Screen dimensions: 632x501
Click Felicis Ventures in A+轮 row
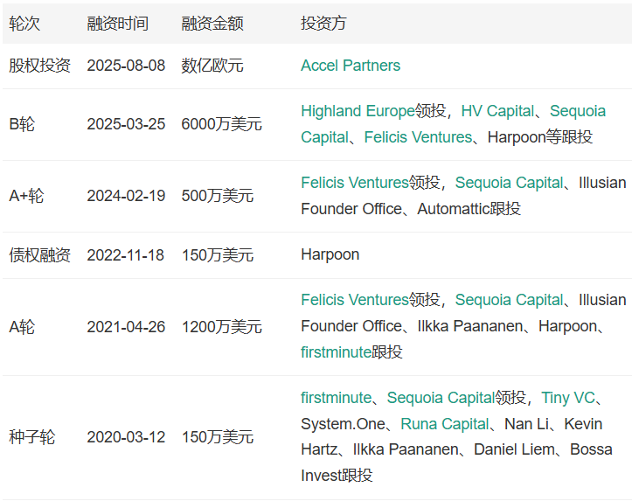point(354,183)
